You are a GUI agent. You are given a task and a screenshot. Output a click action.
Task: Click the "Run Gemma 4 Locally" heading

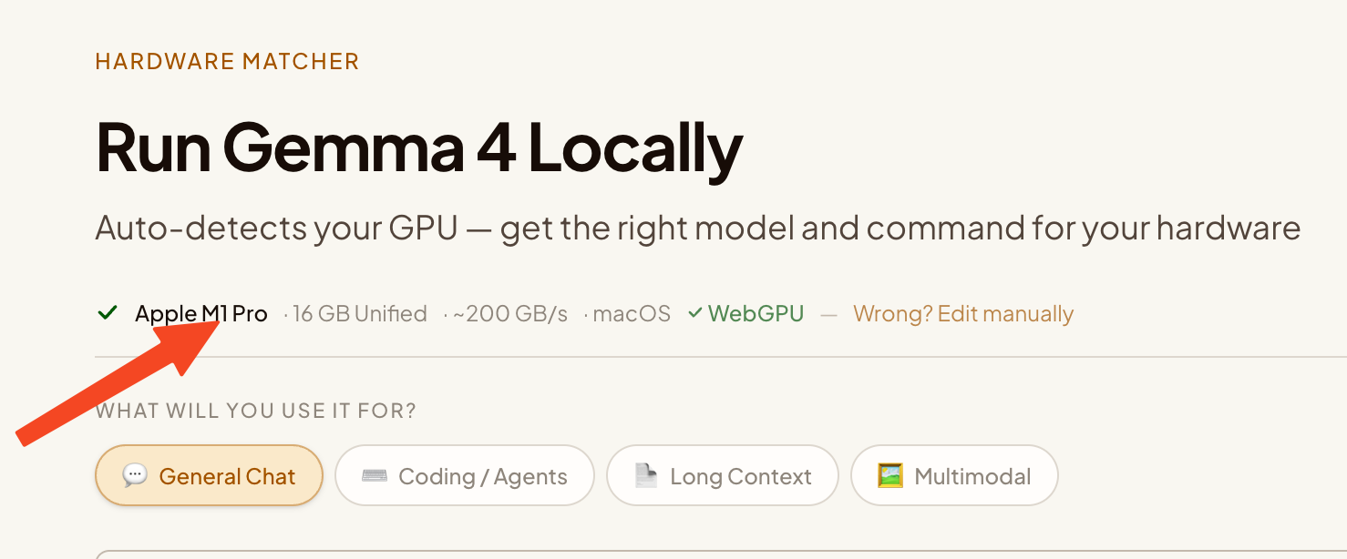tap(419, 147)
